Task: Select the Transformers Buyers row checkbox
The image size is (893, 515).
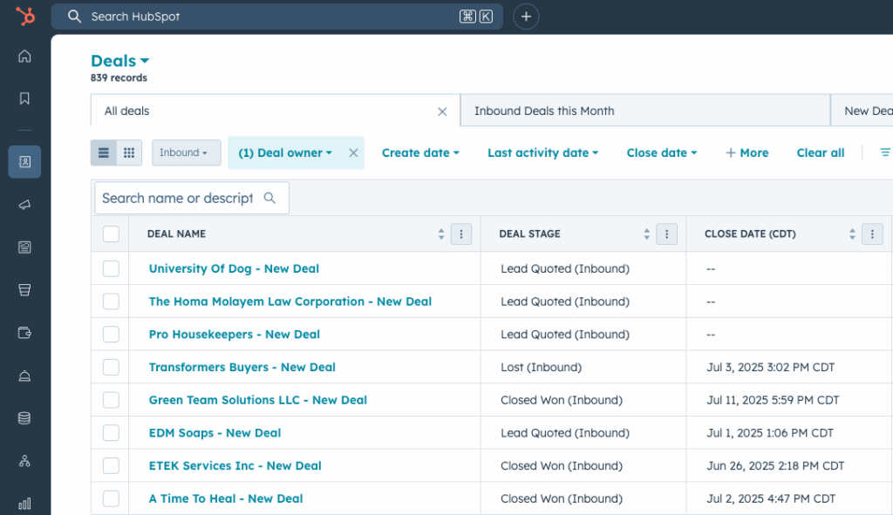Action: [111, 367]
